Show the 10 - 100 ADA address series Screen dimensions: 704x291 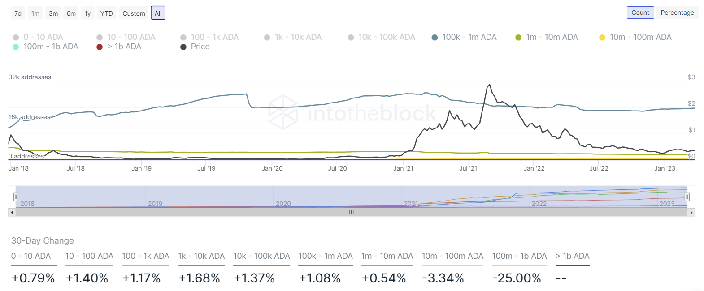[x=100, y=37]
